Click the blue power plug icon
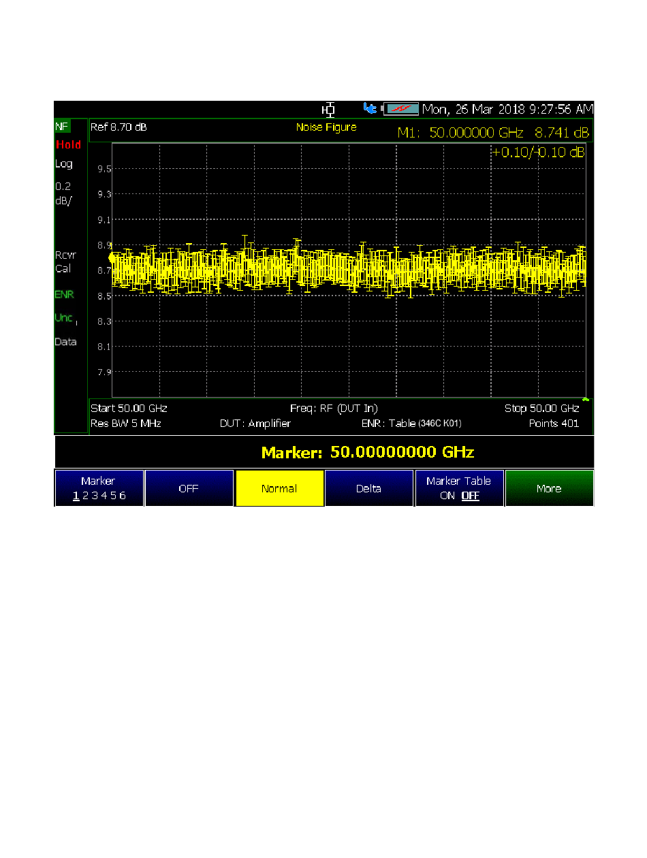Screen dimensions: 647x858 pos(370,108)
